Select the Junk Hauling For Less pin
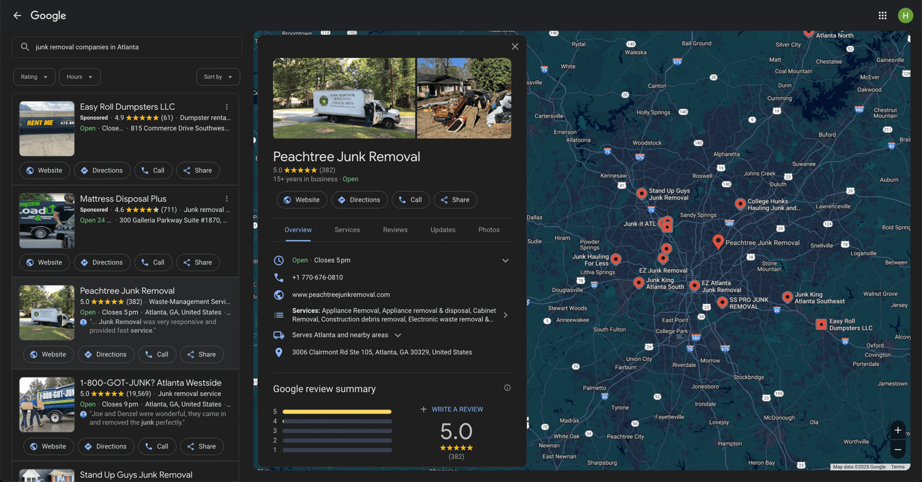The height and width of the screenshot is (482, 922). (x=616, y=259)
